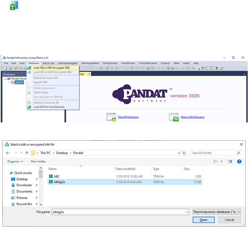Select the add text 'T' toolbar tool

tap(217, 68)
